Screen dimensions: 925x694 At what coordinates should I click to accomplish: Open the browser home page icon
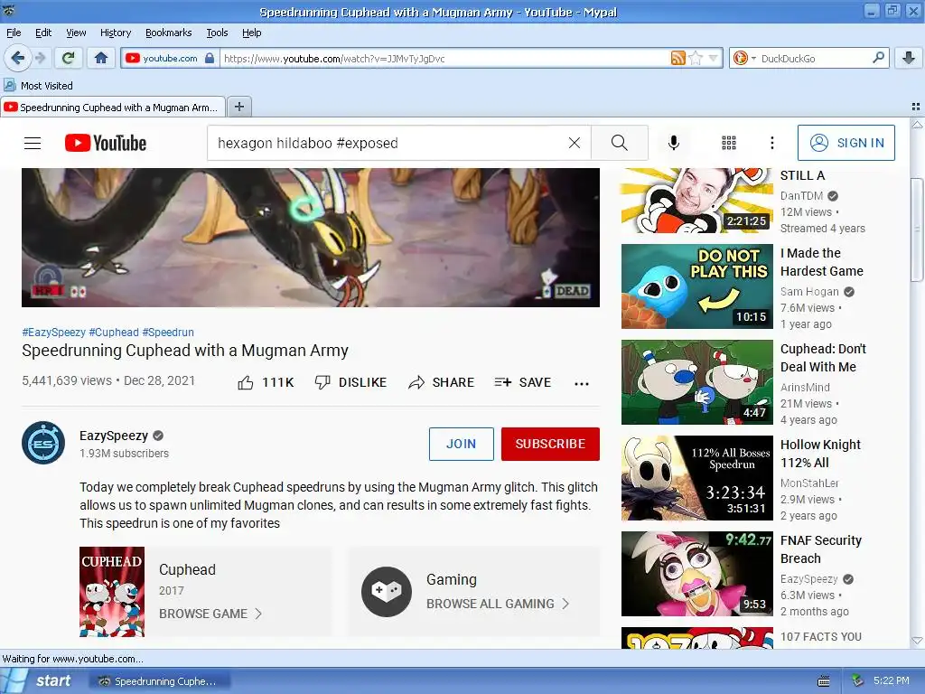coord(101,58)
